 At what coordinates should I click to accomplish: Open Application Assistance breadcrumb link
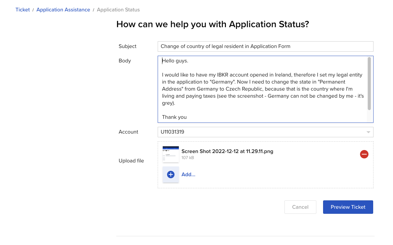click(63, 10)
